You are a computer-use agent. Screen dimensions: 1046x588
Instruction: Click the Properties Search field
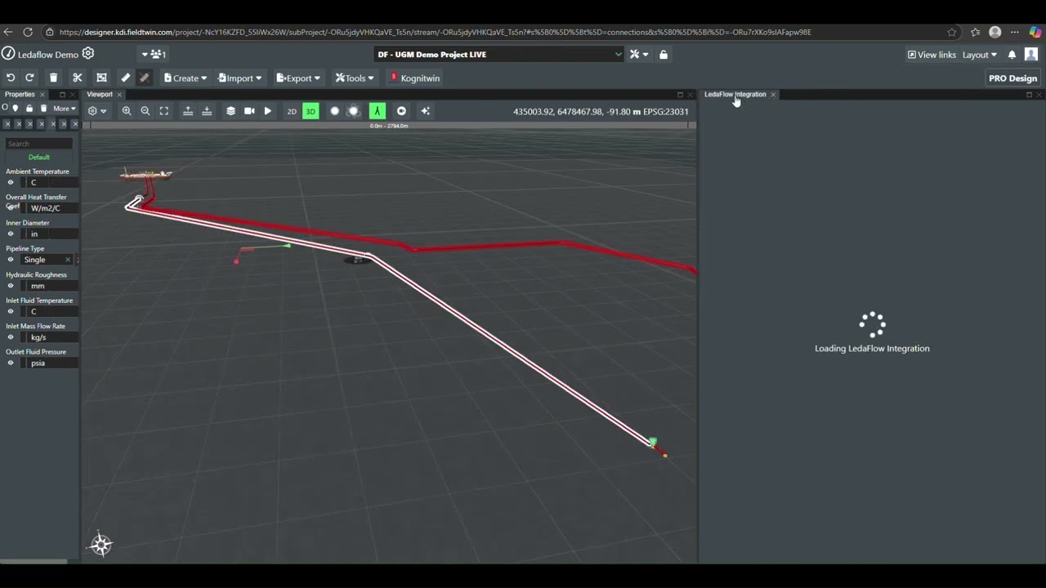[x=39, y=144]
